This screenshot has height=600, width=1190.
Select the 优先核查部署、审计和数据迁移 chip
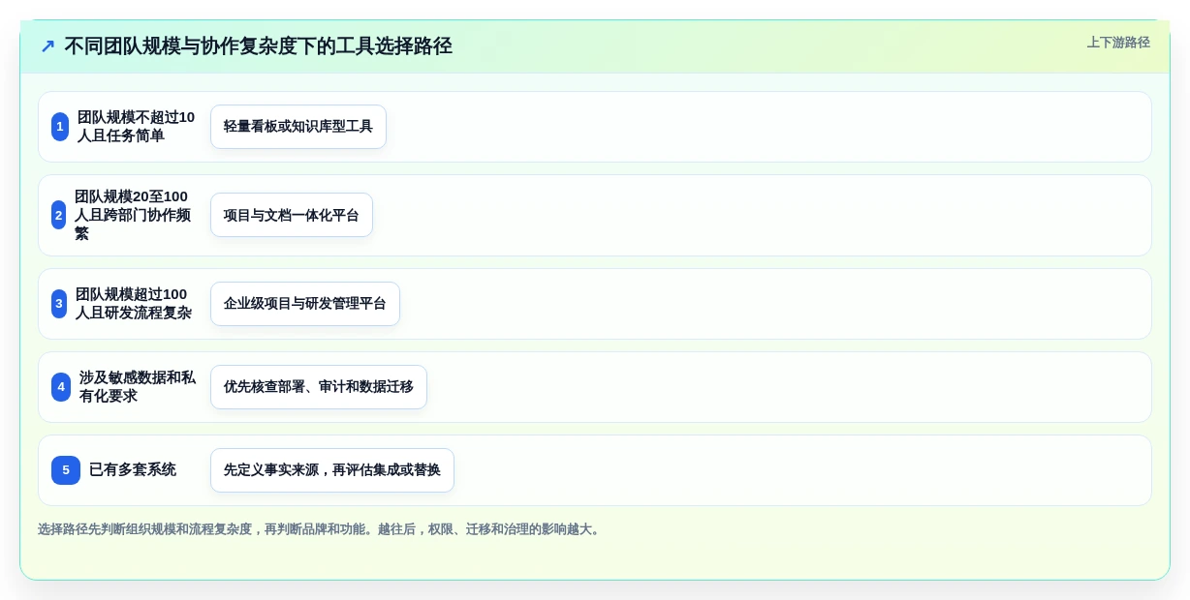pos(319,387)
